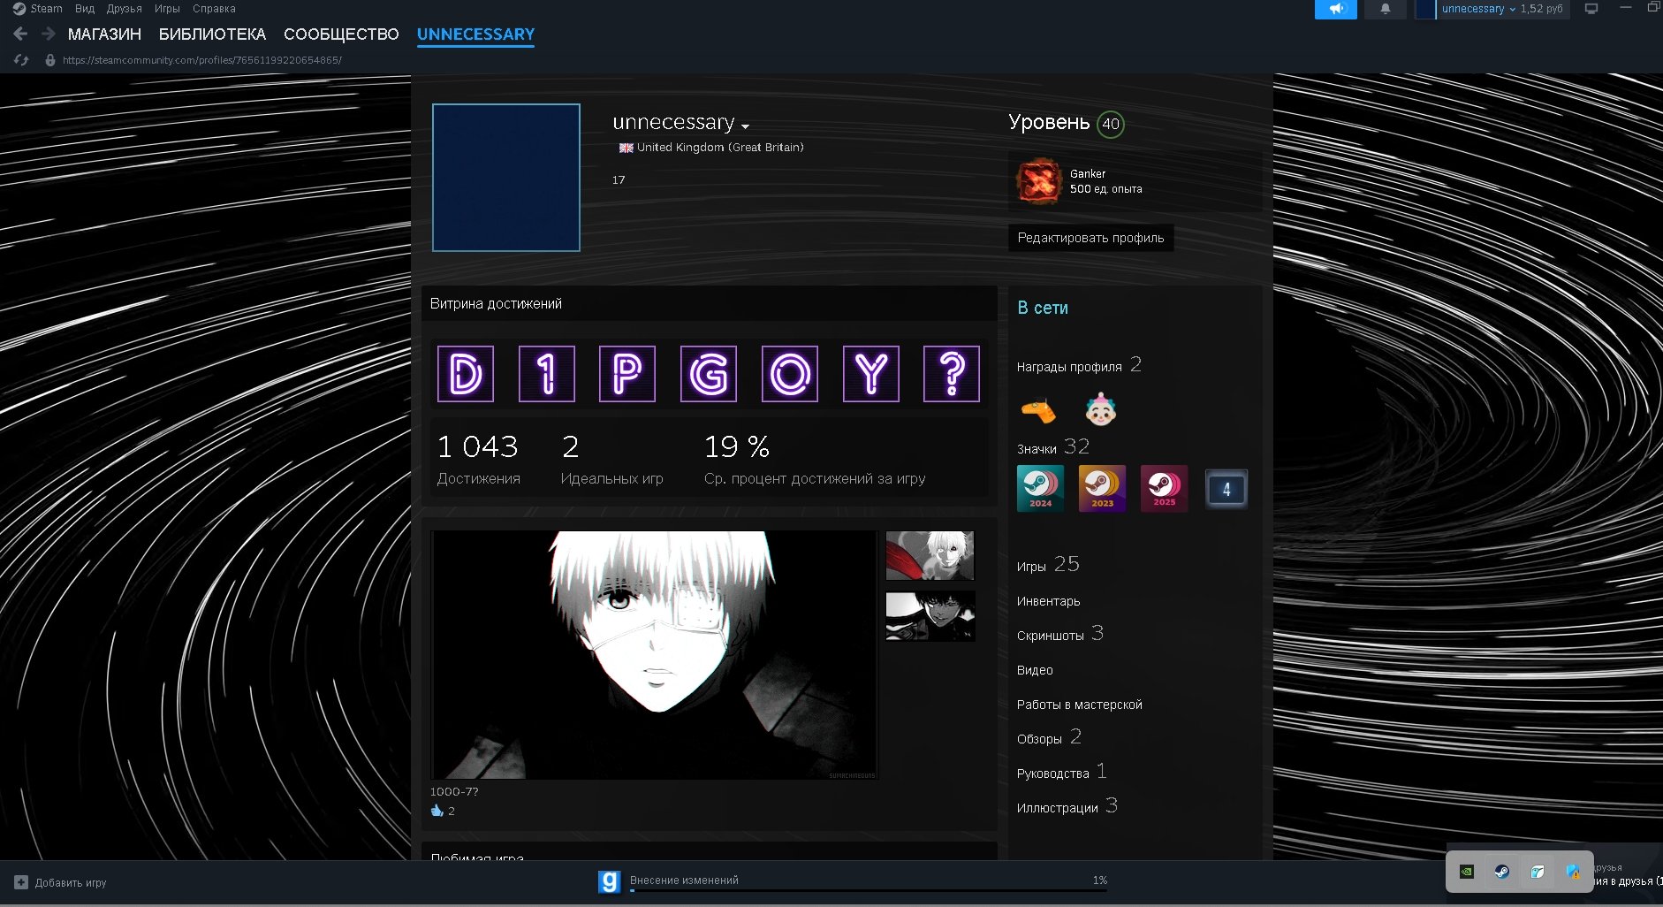Click the Garry's Mod download icon
This screenshot has width=1663, height=907.
point(610,881)
